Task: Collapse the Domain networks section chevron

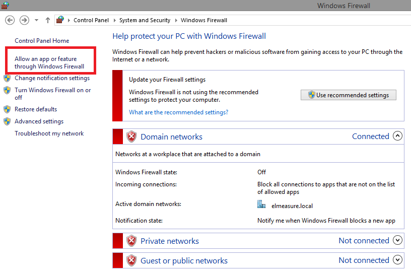Action: pyautogui.click(x=397, y=136)
